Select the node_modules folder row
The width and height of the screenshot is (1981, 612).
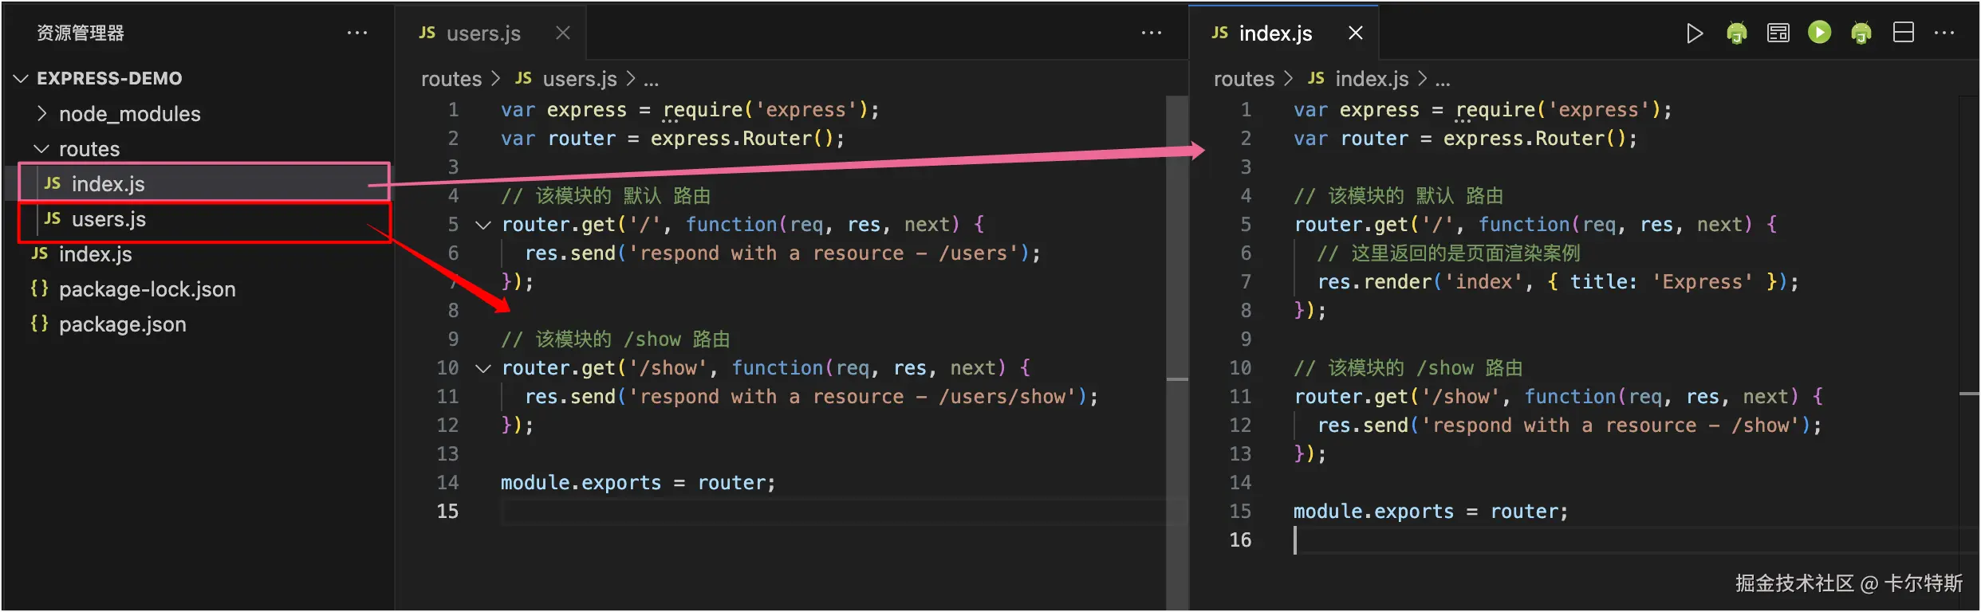tap(199, 114)
